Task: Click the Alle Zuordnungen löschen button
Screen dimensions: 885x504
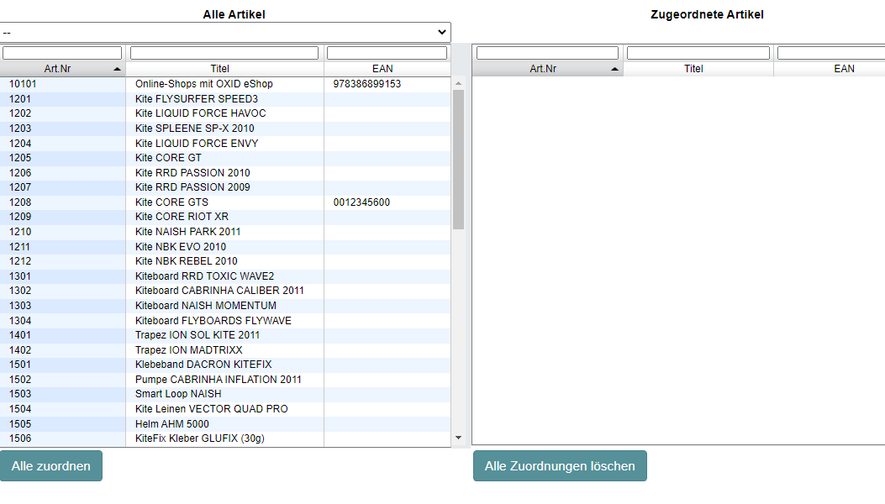Action: point(560,466)
